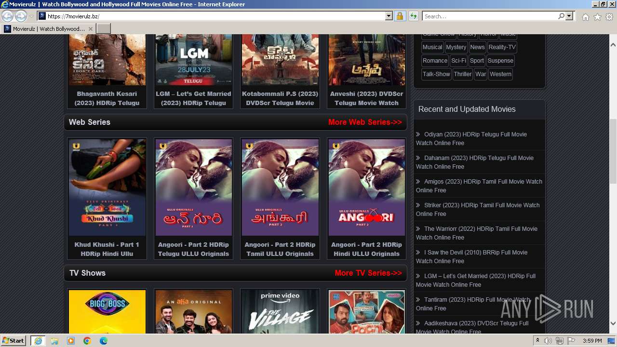Open More TV Series link
Screen dimensions: 617x347
[368, 273]
